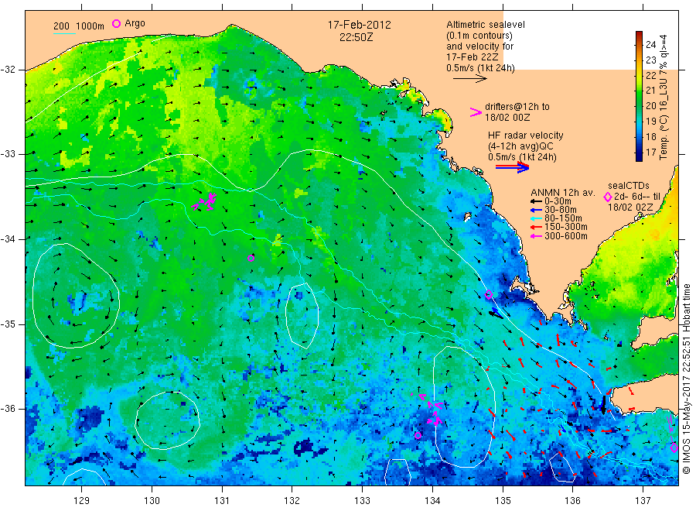696x511 pixels.
Task: Click the color bar value 19
Action: coord(650,122)
